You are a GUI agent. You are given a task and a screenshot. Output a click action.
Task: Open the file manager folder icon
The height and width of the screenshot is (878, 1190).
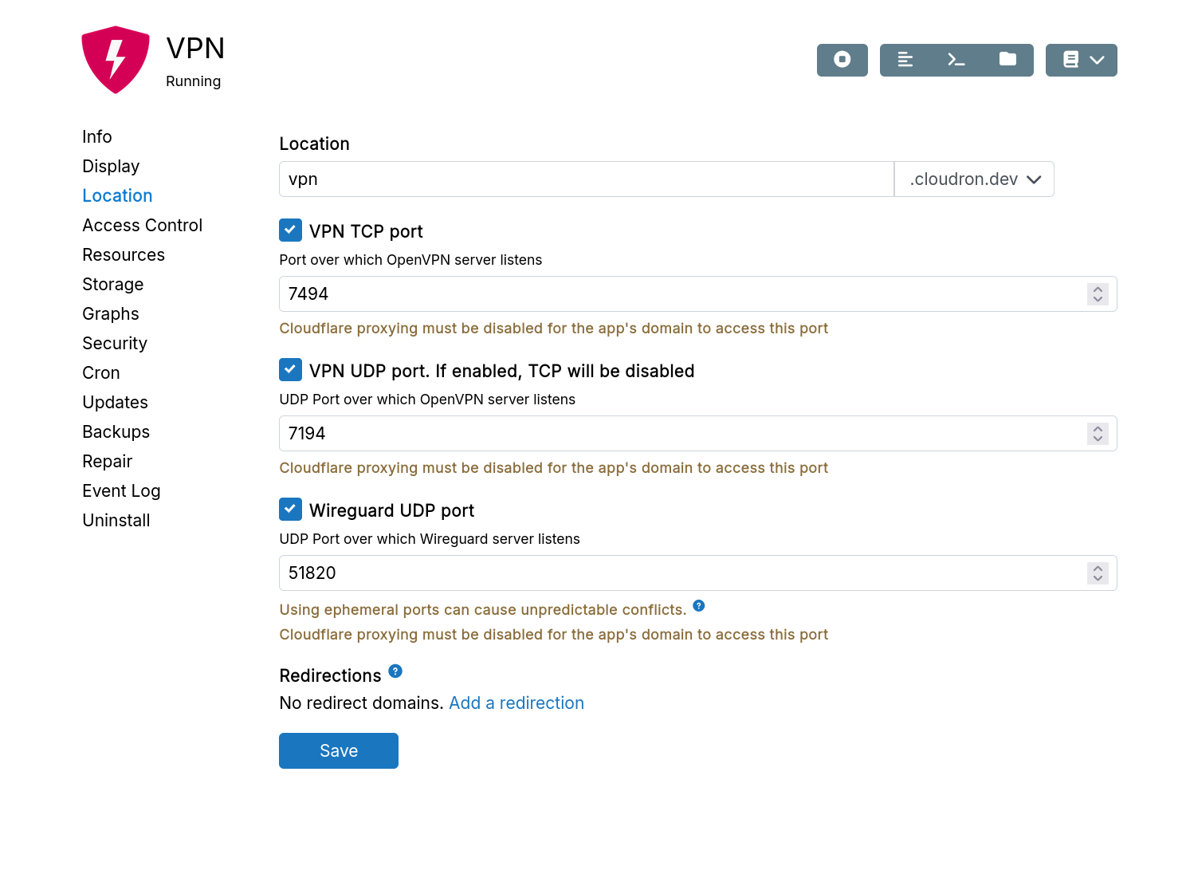point(1007,60)
